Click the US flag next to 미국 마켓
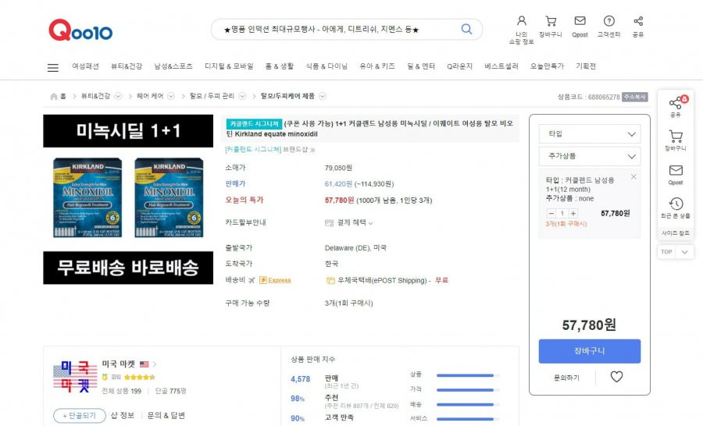 click(x=144, y=364)
